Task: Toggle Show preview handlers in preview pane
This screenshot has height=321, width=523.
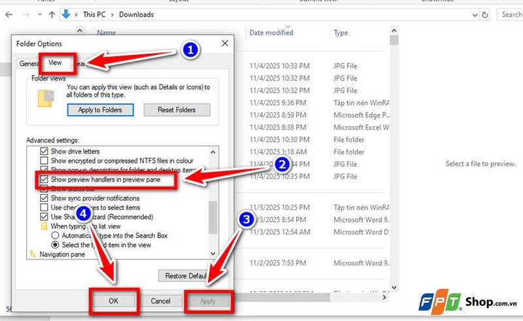Action: [x=44, y=180]
